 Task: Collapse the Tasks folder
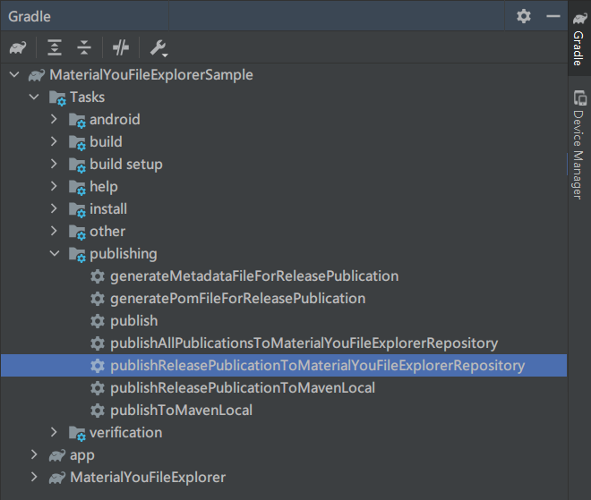point(34,97)
